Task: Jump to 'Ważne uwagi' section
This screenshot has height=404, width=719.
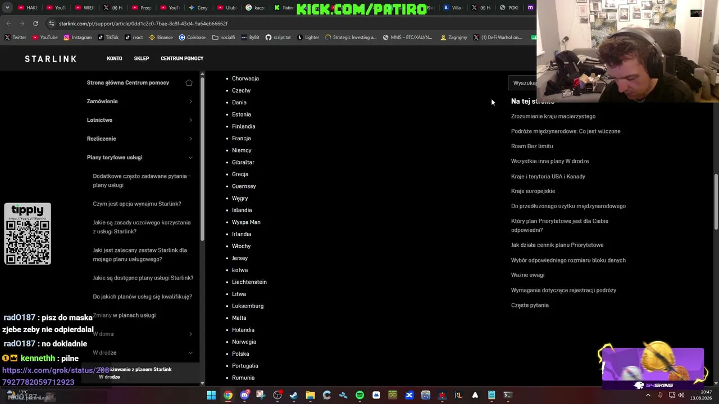Action: click(x=528, y=275)
